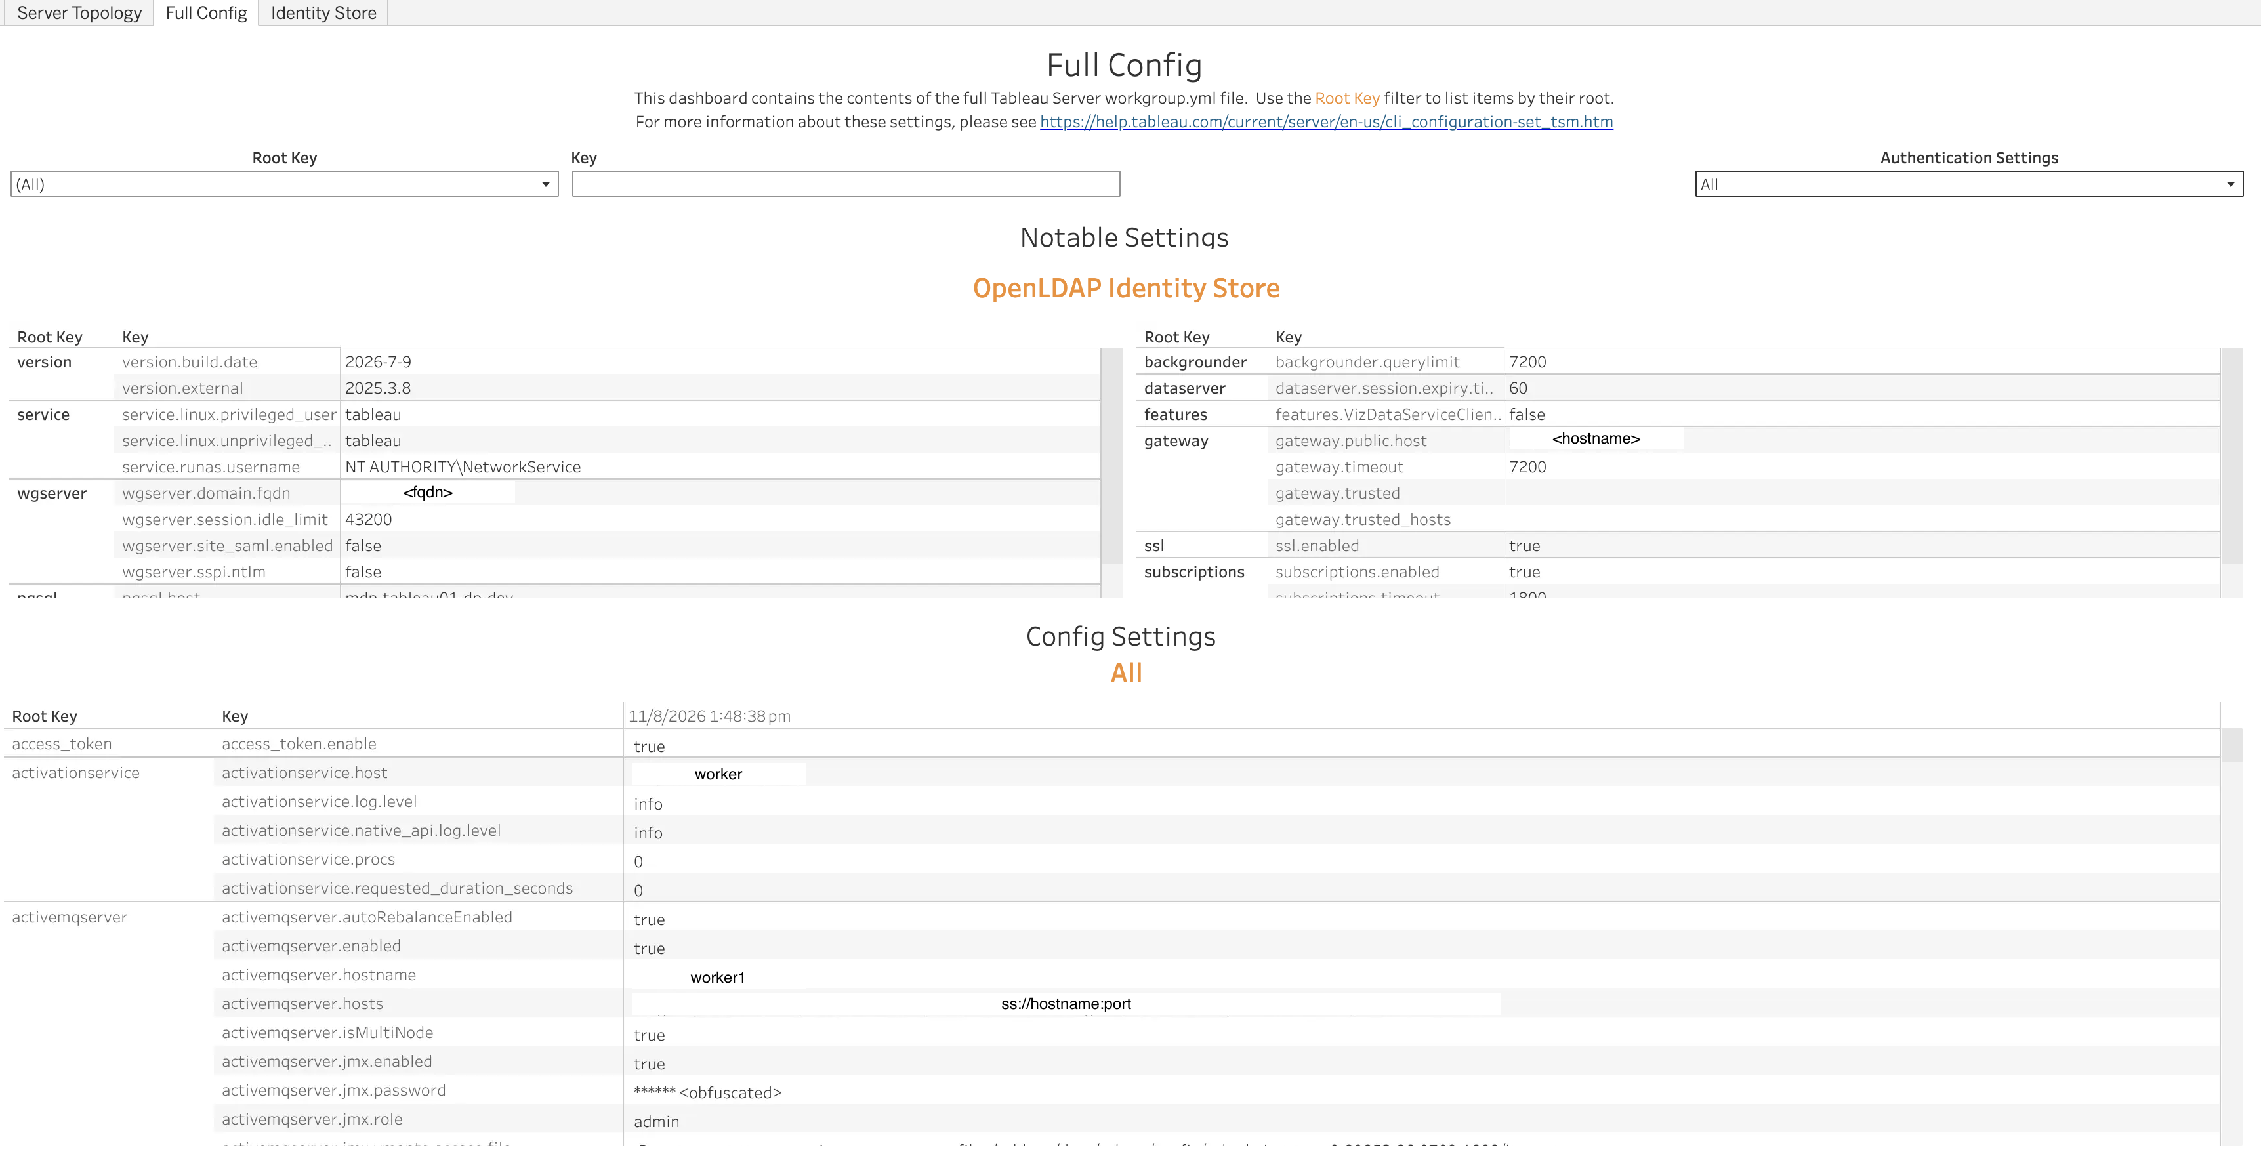Select the Full Config tab
Image resolution: width=2261 pixels, height=1156 pixels.
(x=206, y=13)
